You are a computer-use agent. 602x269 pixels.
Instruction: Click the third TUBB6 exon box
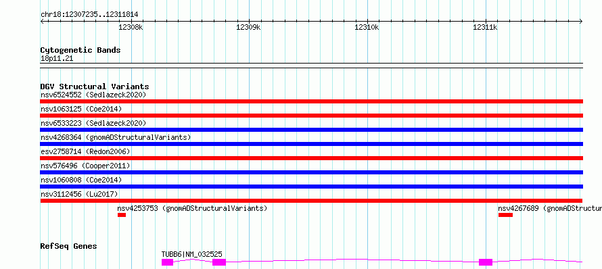(x=486, y=262)
